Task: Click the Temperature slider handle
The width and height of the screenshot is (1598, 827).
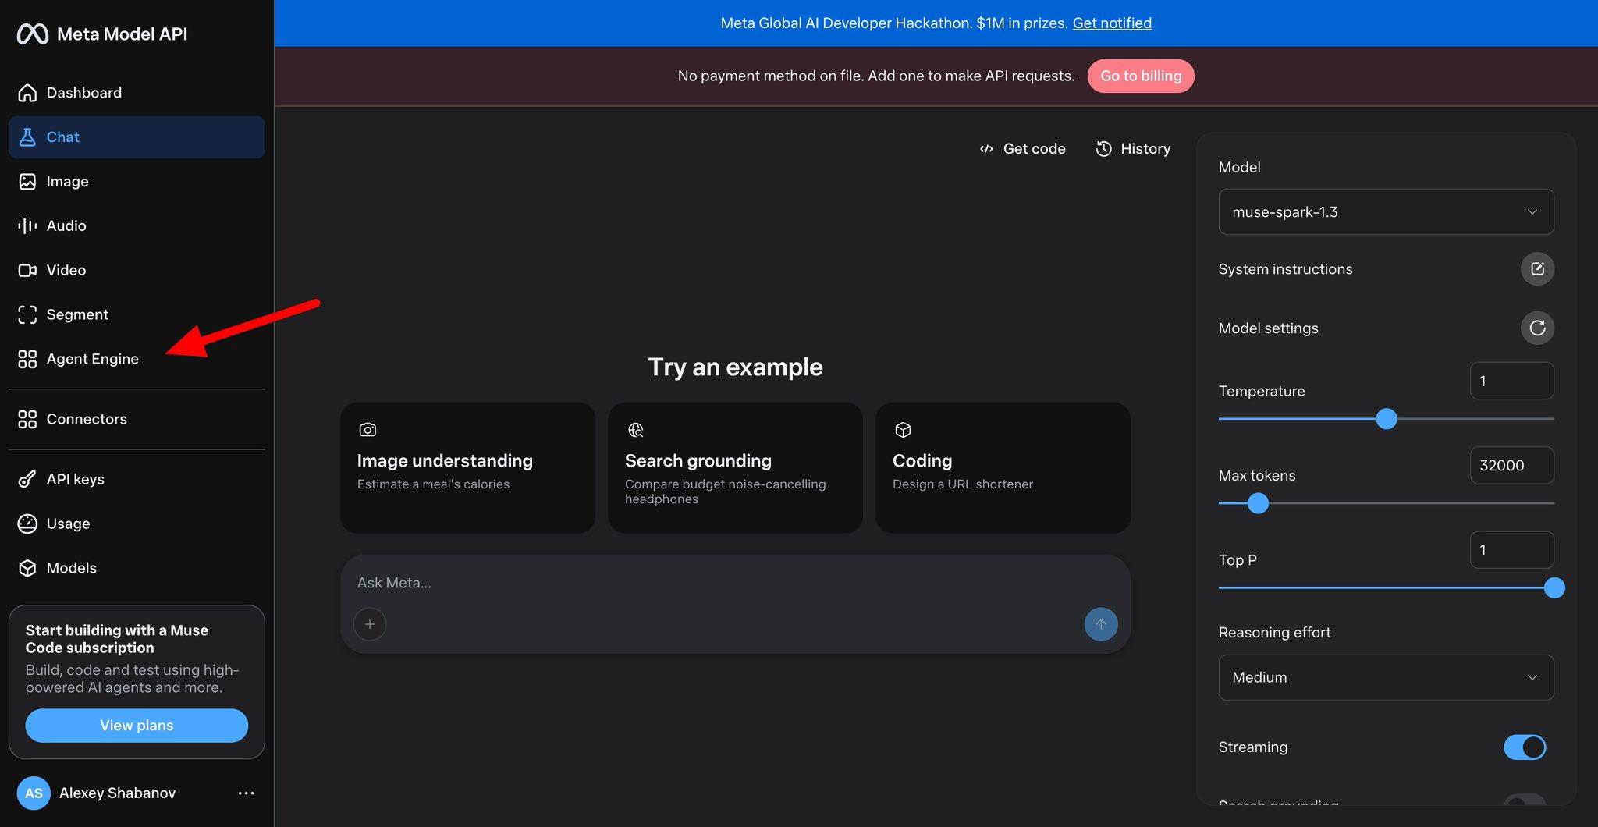Action: [1387, 419]
